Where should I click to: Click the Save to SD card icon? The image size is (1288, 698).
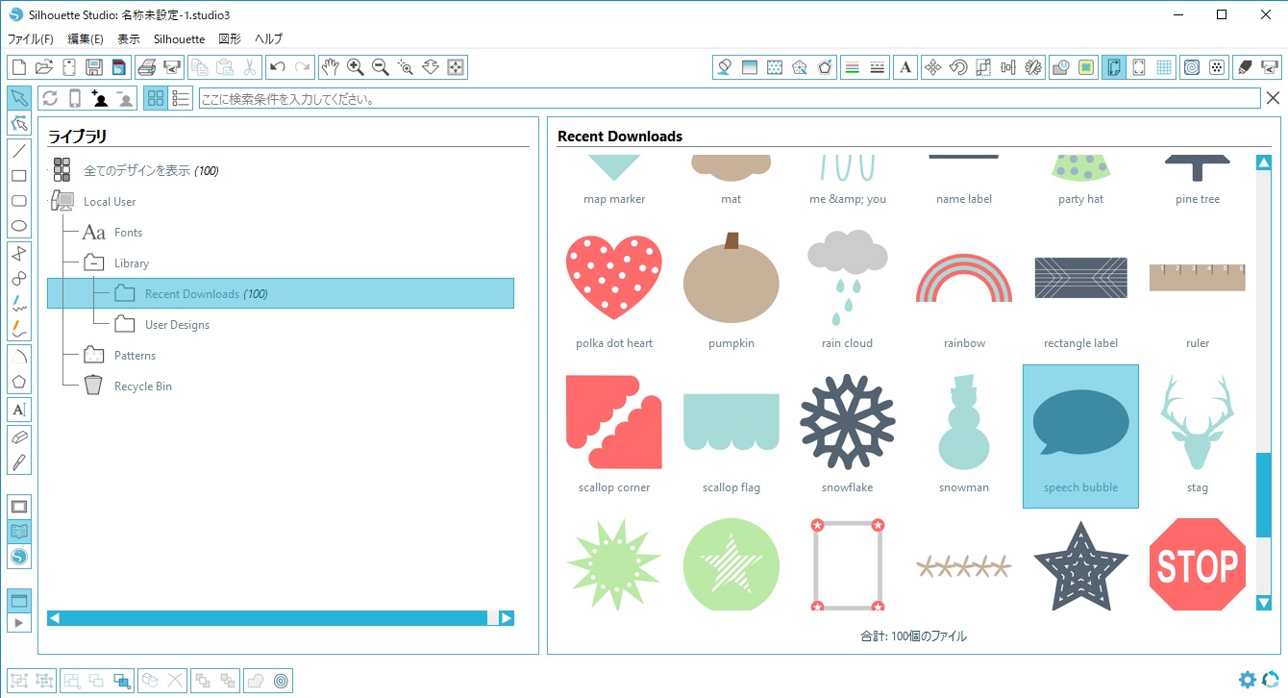coord(118,67)
